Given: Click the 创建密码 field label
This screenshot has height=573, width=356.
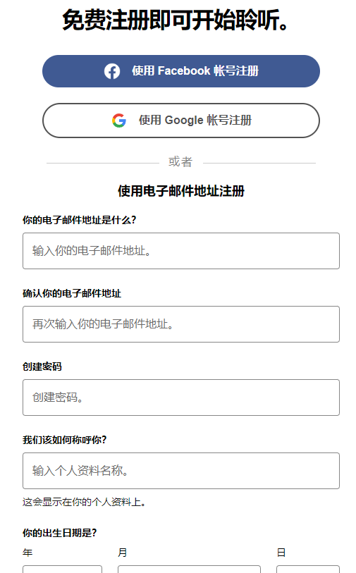Looking at the screenshot, I should [x=42, y=366].
